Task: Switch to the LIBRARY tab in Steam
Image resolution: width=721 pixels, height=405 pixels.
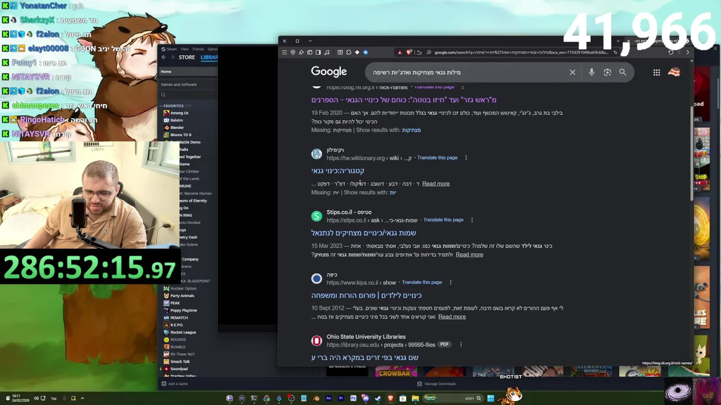Action: point(208,57)
